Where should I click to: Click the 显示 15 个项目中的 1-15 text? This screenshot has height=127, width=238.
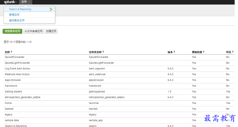18,42
